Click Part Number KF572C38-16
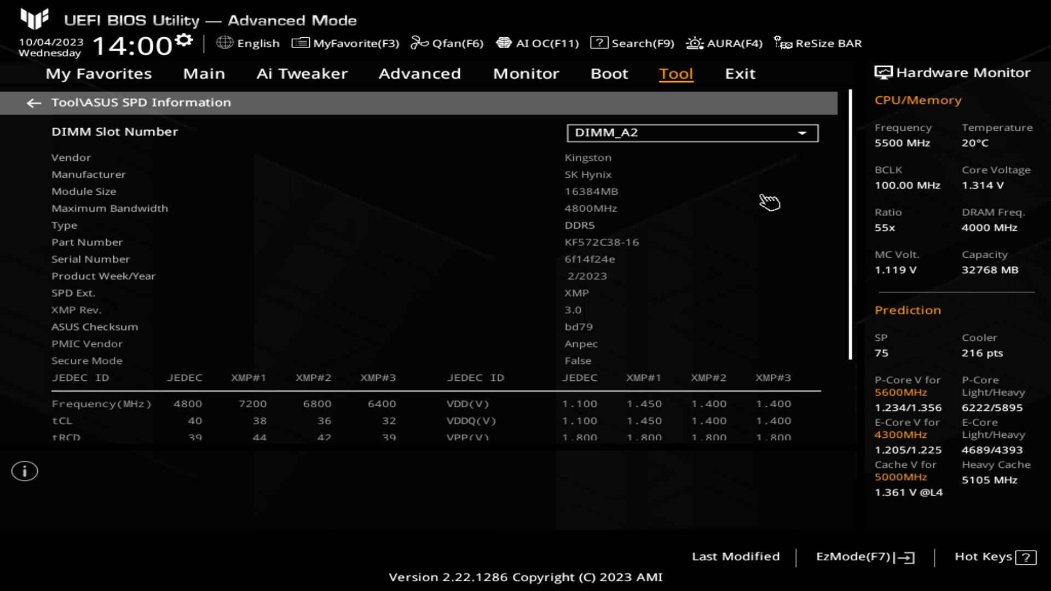 click(602, 242)
